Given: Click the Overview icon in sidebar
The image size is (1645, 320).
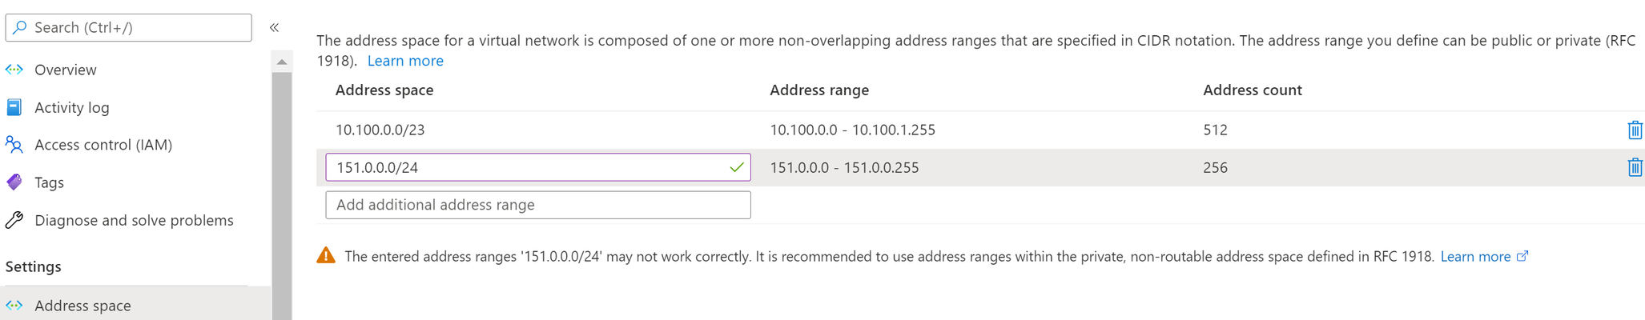Looking at the screenshot, I should (x=14, y=70).
